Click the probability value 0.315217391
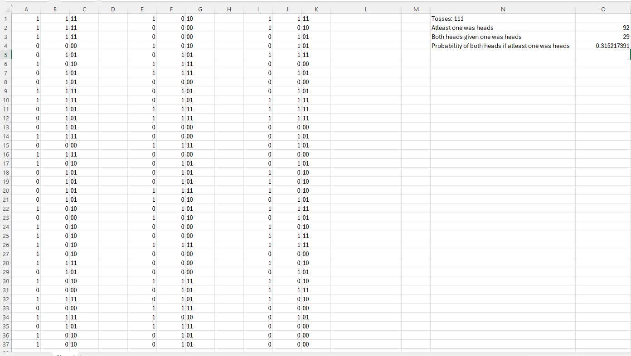Image resolution: width=631 pixels, height=356 pixels. click(x=603, y=46)
